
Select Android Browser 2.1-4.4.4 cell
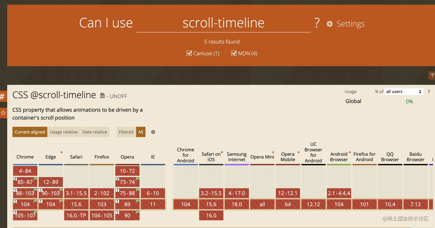[339, 193]
